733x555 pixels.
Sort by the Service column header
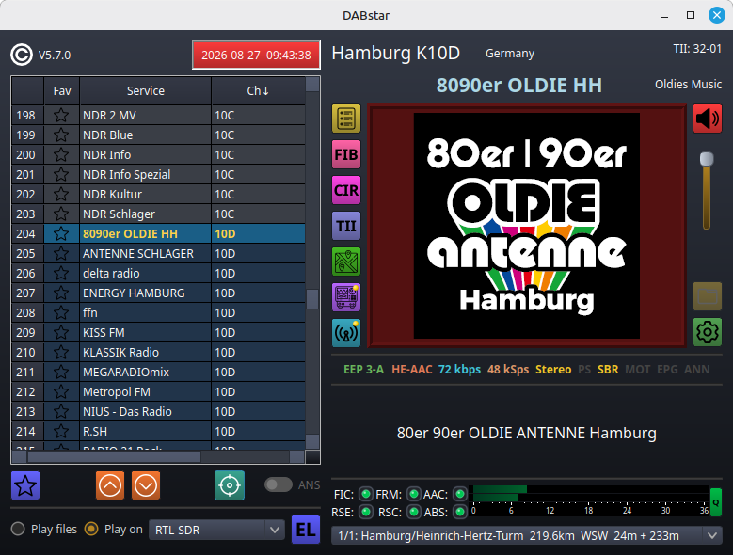146,90
